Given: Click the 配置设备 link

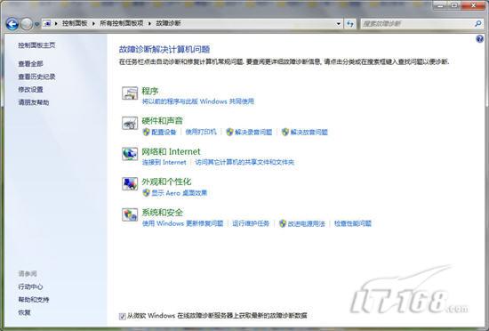Looking at the screenshot, I should click(164, 132).
